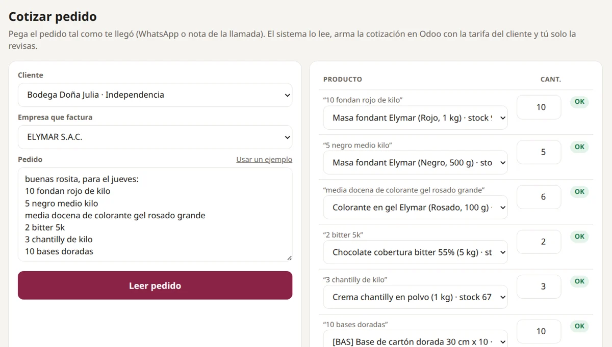Click the Usar un ejemplo link
612x347 pixels.
click(x=264, y=160)
